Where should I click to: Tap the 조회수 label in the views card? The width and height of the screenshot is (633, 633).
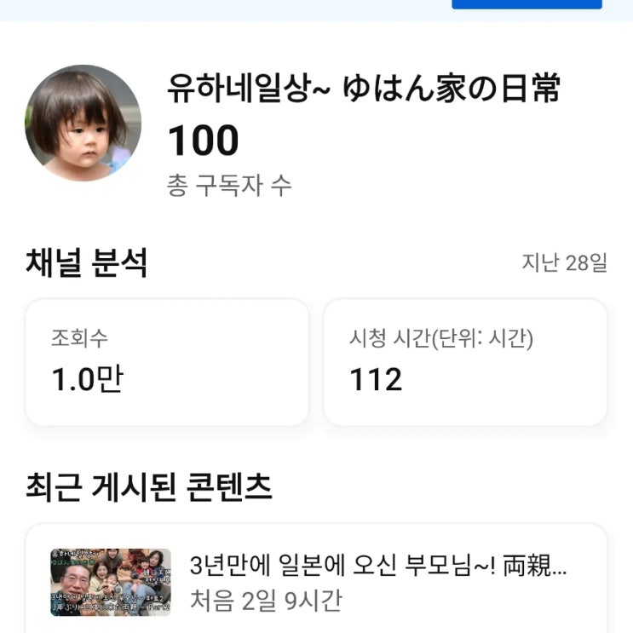[79, 338]
